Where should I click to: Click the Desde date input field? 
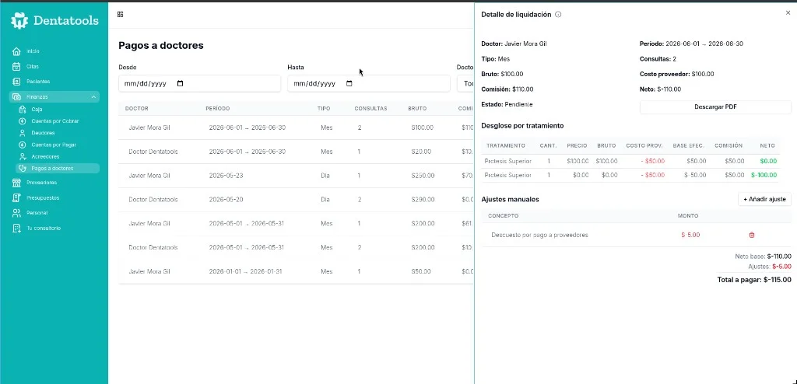pyautogui.click(x=199, y=84)
